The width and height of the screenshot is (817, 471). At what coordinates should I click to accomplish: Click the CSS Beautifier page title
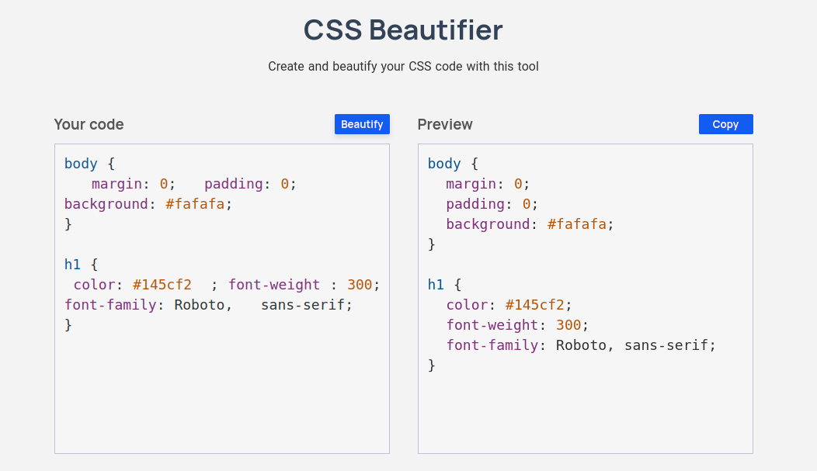tap(403, 29)
